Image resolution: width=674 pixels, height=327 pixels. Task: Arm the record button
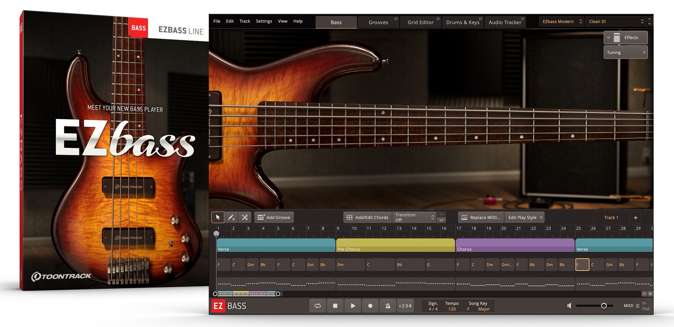370,306
